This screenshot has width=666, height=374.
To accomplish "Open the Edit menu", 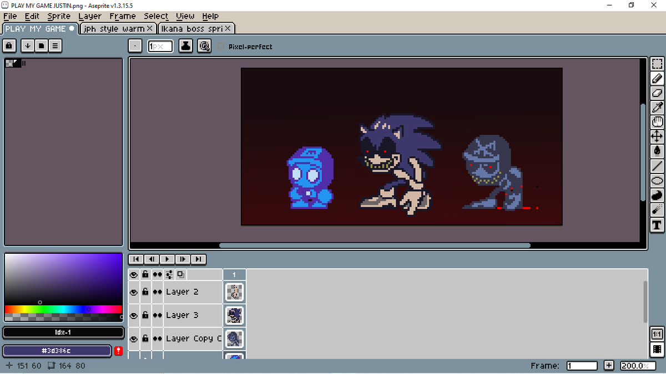I will tap(32, 16).
